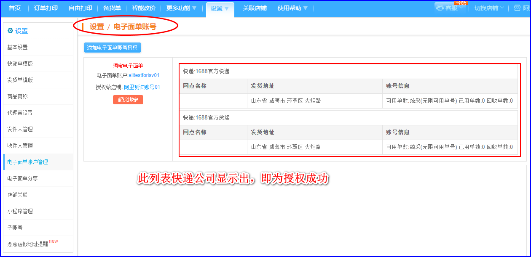Select 商品简称 in the sidebar

[x=38, y=96]
